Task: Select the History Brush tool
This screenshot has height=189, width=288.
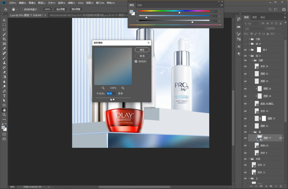Action: click(4, 68)
